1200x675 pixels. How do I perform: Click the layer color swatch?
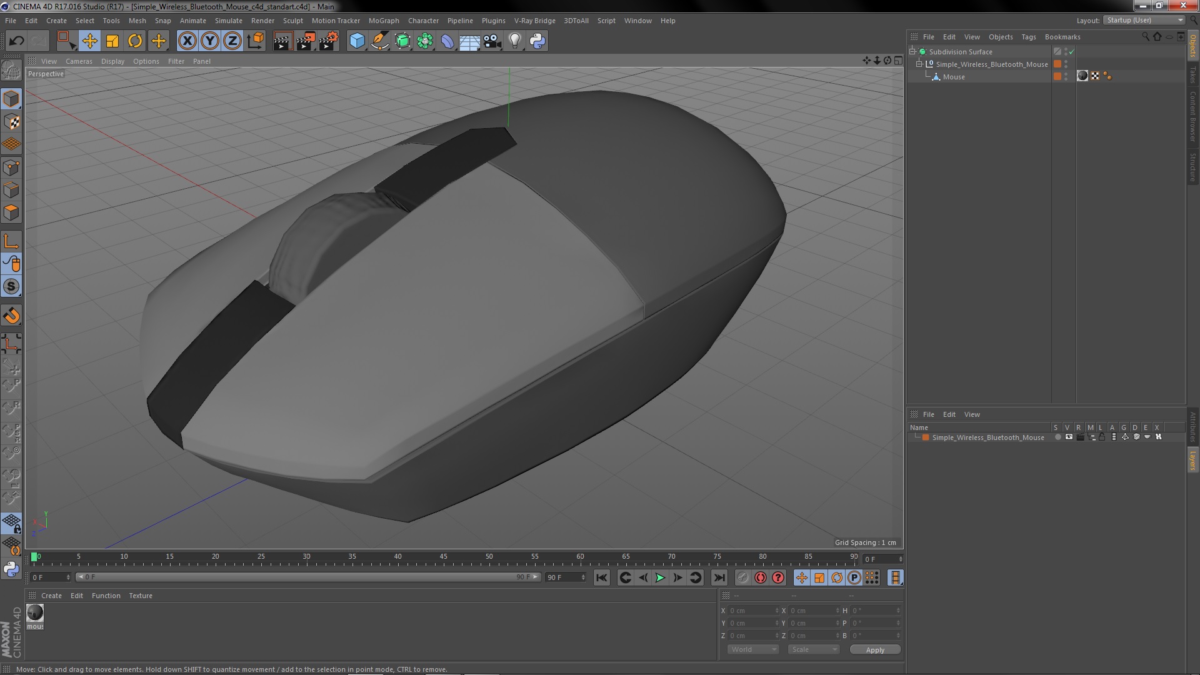click(926, 437)
